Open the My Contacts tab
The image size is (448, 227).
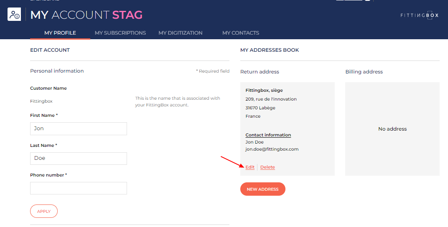pos(240,33)
